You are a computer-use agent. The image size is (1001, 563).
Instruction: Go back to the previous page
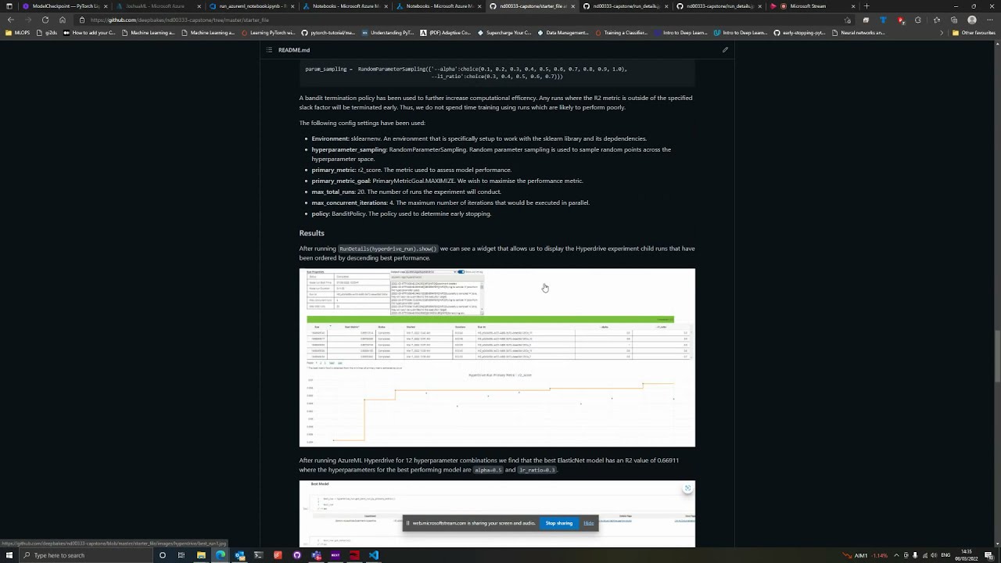(x=10, y=20)
